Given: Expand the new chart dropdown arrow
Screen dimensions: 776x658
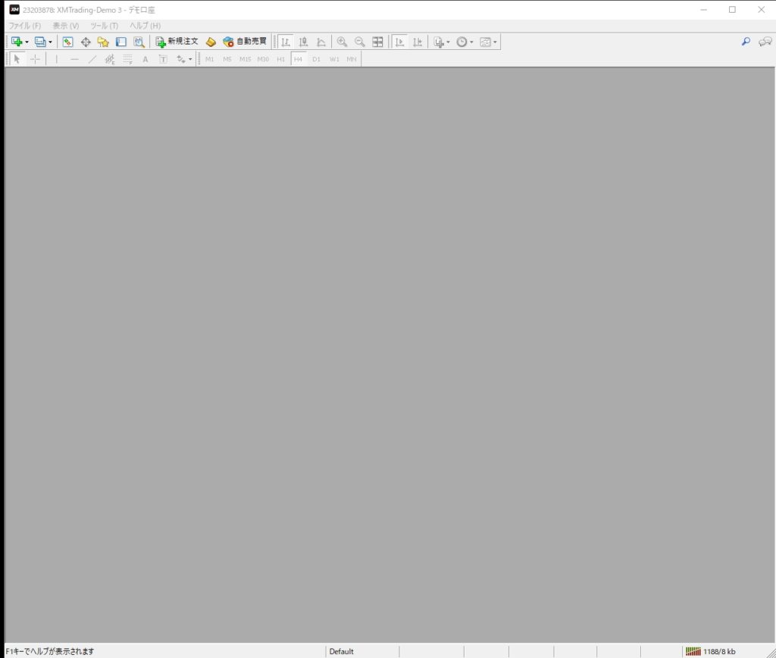Looking at the screenshot, I should click(27, 42).
